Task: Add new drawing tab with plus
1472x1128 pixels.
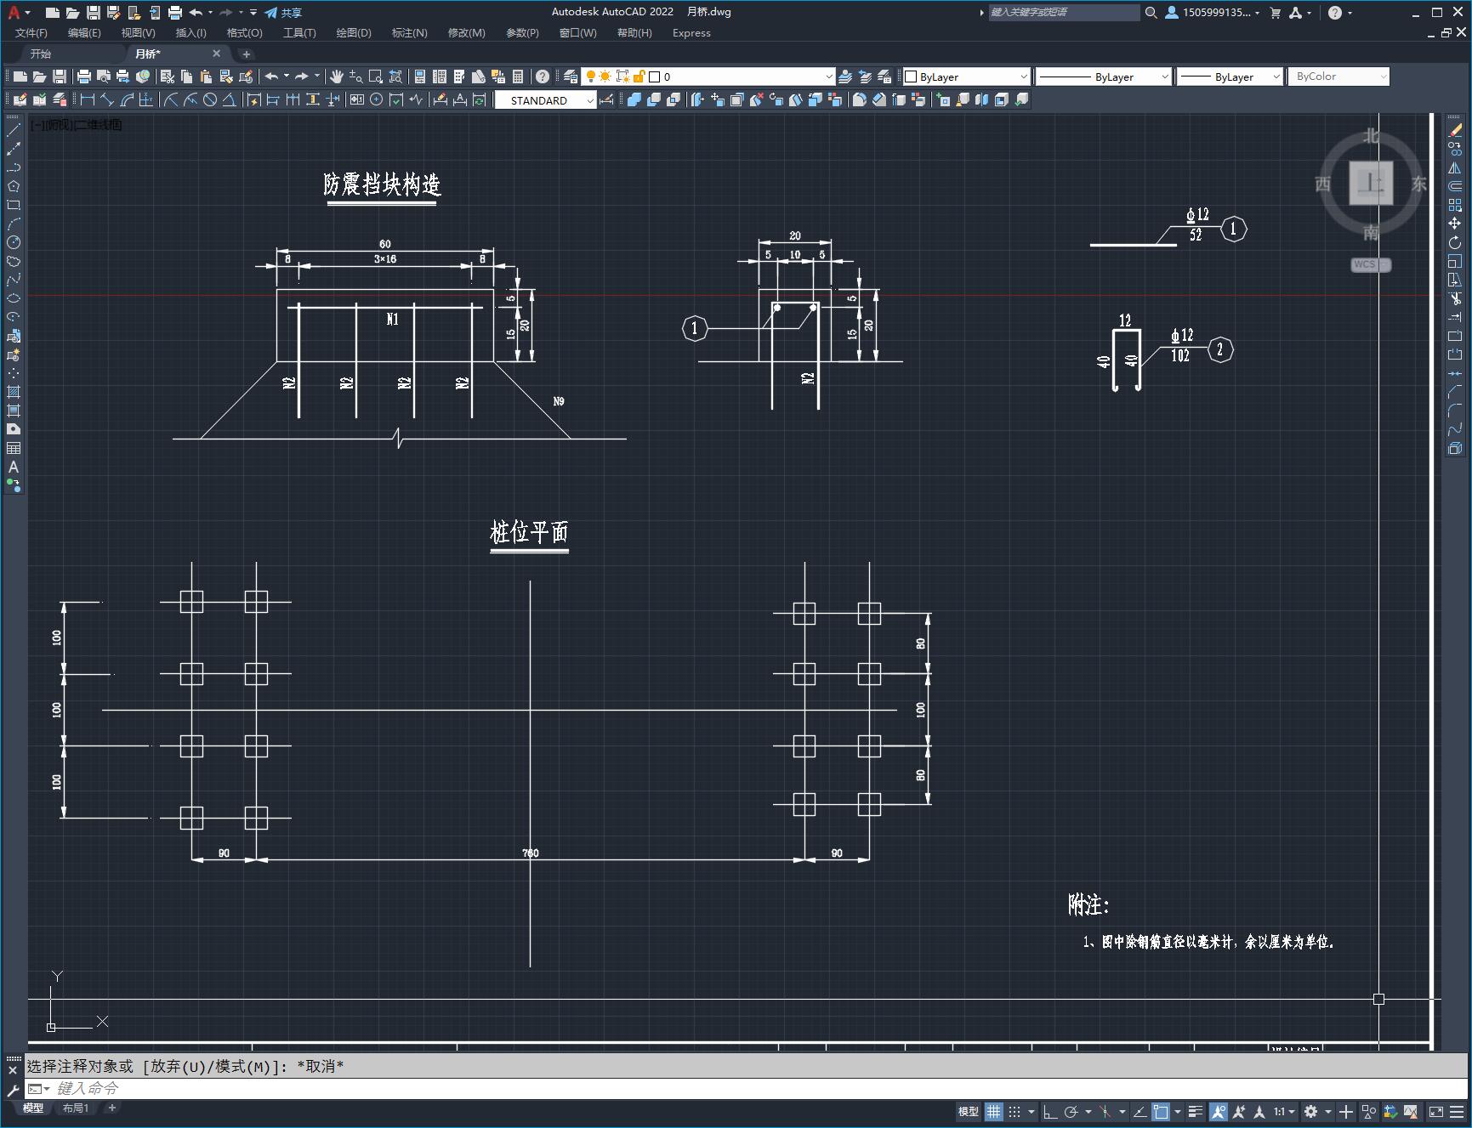Action: [x=247, y=54]
